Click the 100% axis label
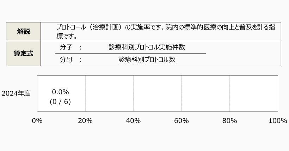This screenshot has height=151, width=289. click(x=277, y=121)
